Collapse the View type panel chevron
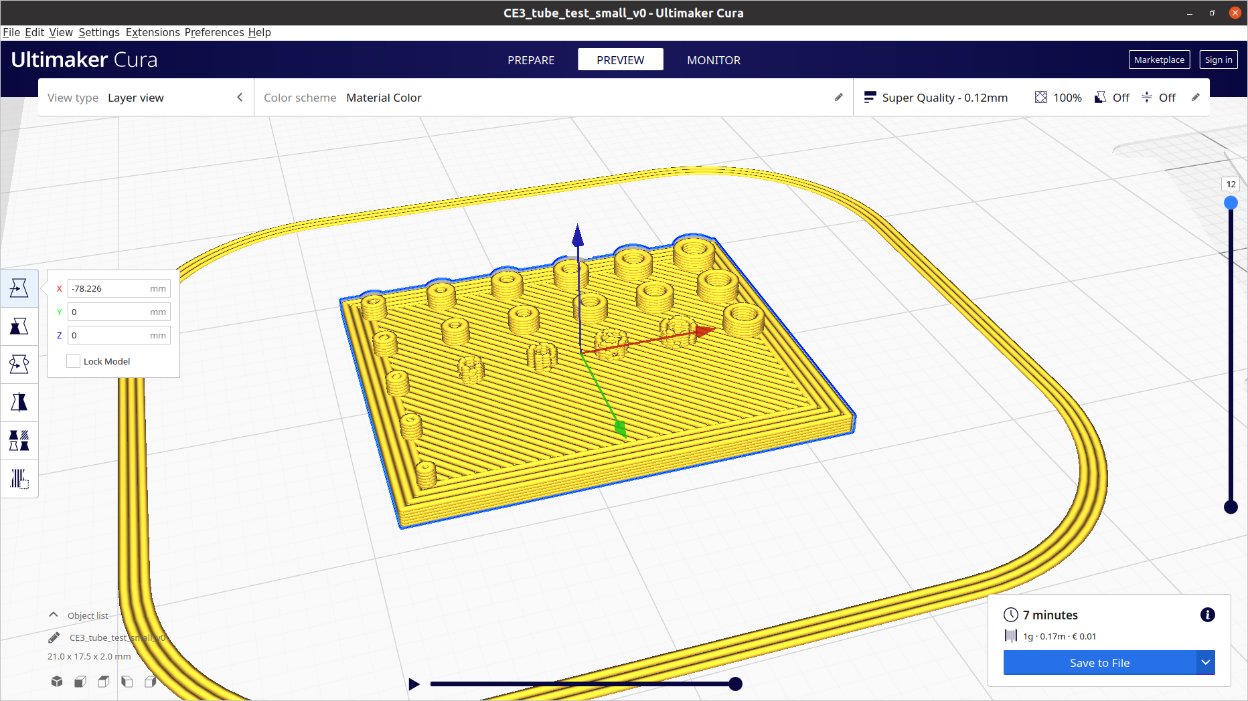This screenshot has height=701, width=1248. click(240, 98)
